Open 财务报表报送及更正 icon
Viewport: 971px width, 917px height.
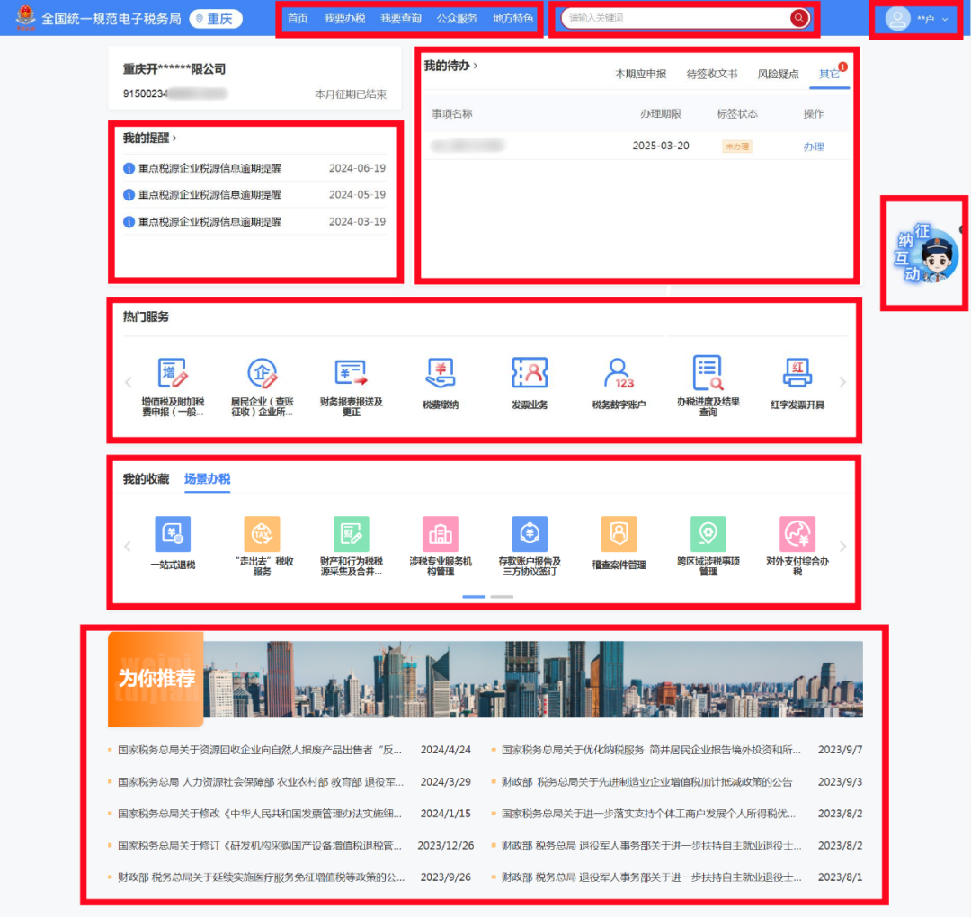(352, 373)
